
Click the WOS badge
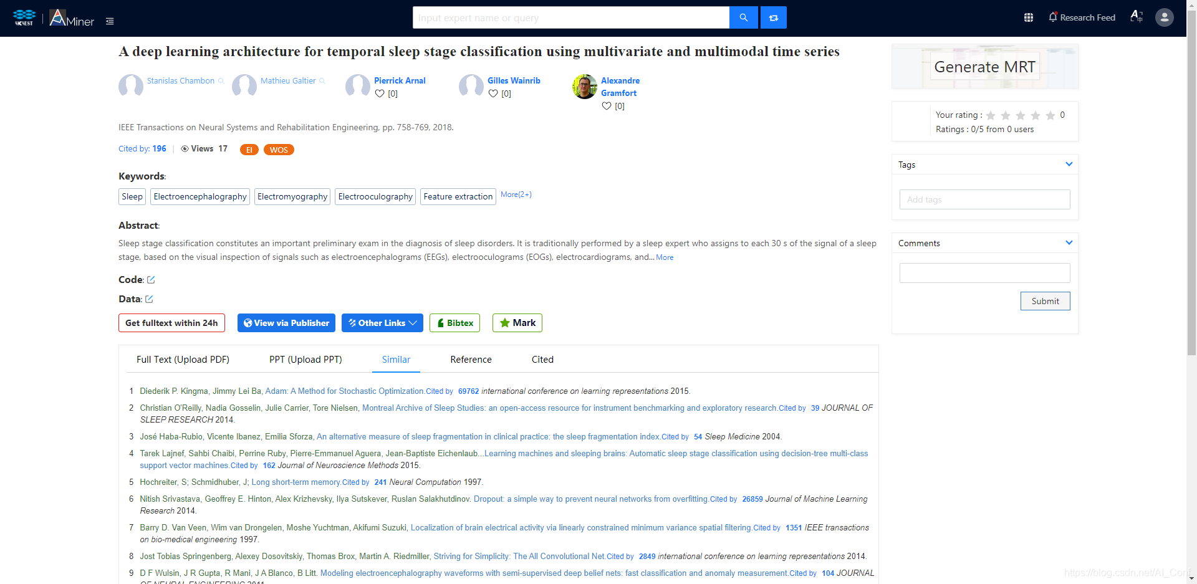click(x=279, y=150)
